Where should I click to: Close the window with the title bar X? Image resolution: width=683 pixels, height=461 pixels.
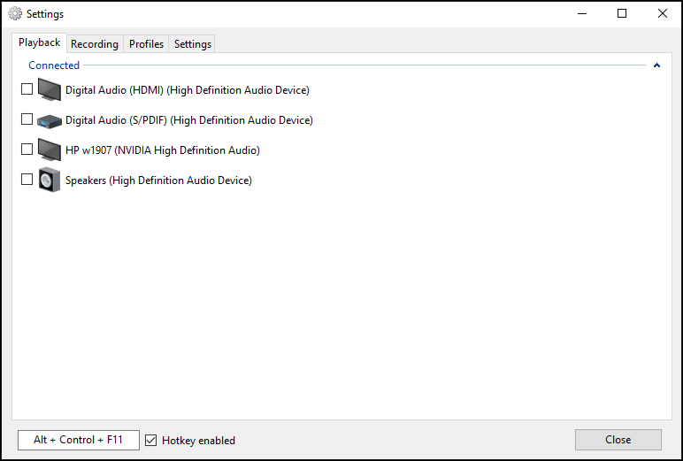pos(663,13)
